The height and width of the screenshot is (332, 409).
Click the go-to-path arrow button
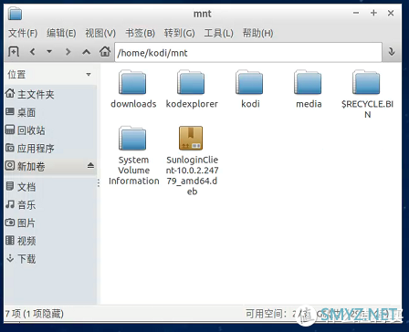tap(392, 52)
